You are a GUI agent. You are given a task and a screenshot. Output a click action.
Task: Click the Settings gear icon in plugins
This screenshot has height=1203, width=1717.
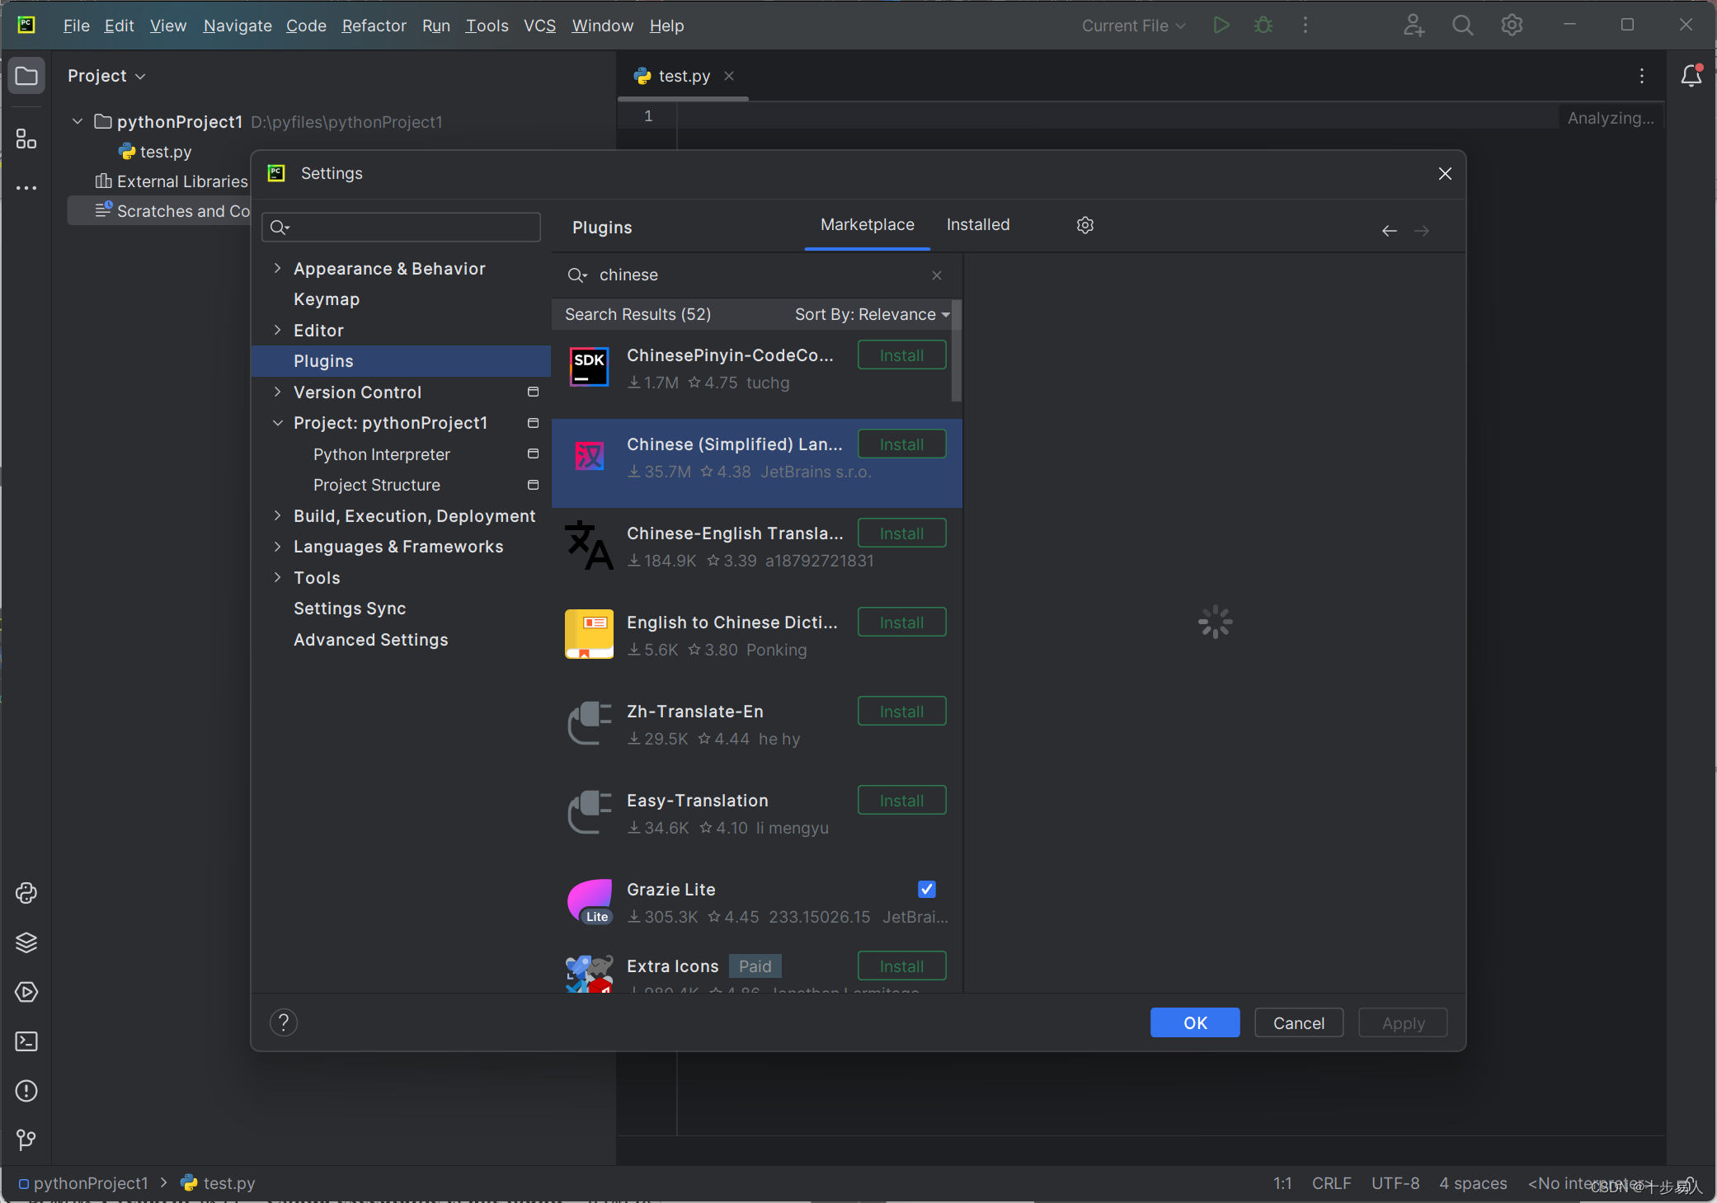pyautogui.click(x=1084, y=224)
